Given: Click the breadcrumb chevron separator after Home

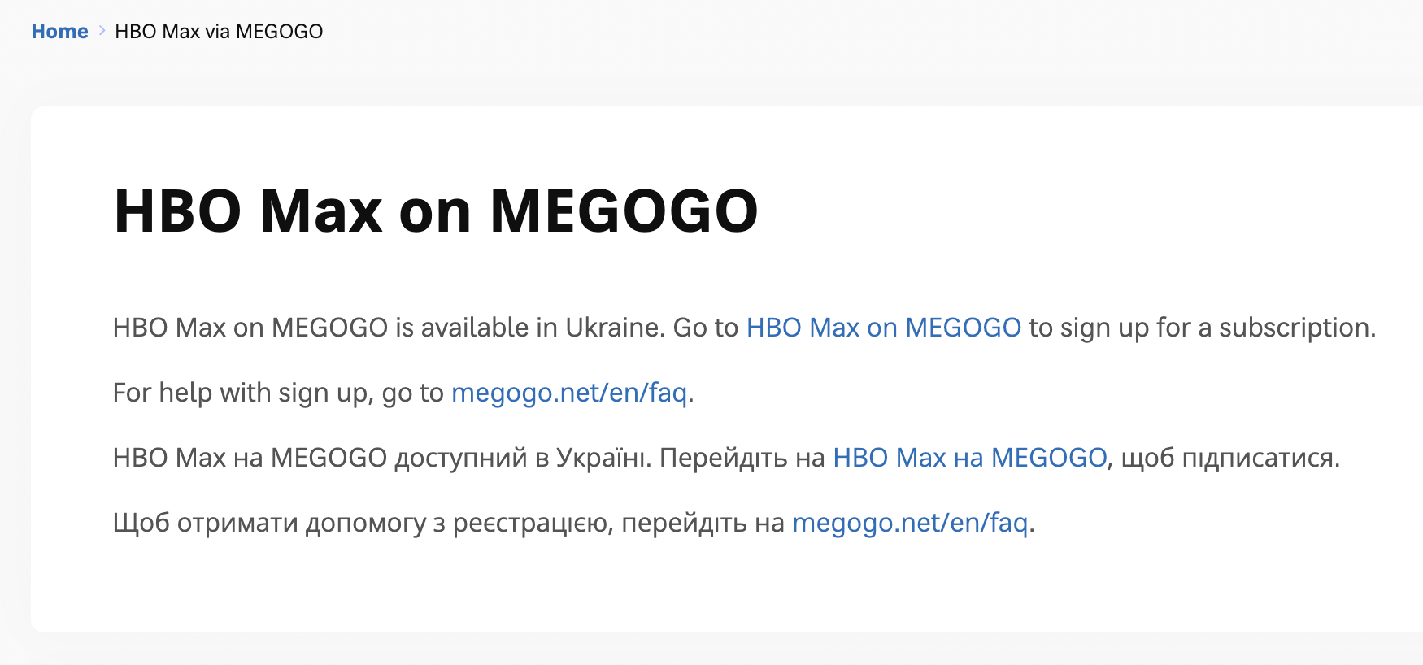Looking at the screenshot, I should [x=102, y=31].
